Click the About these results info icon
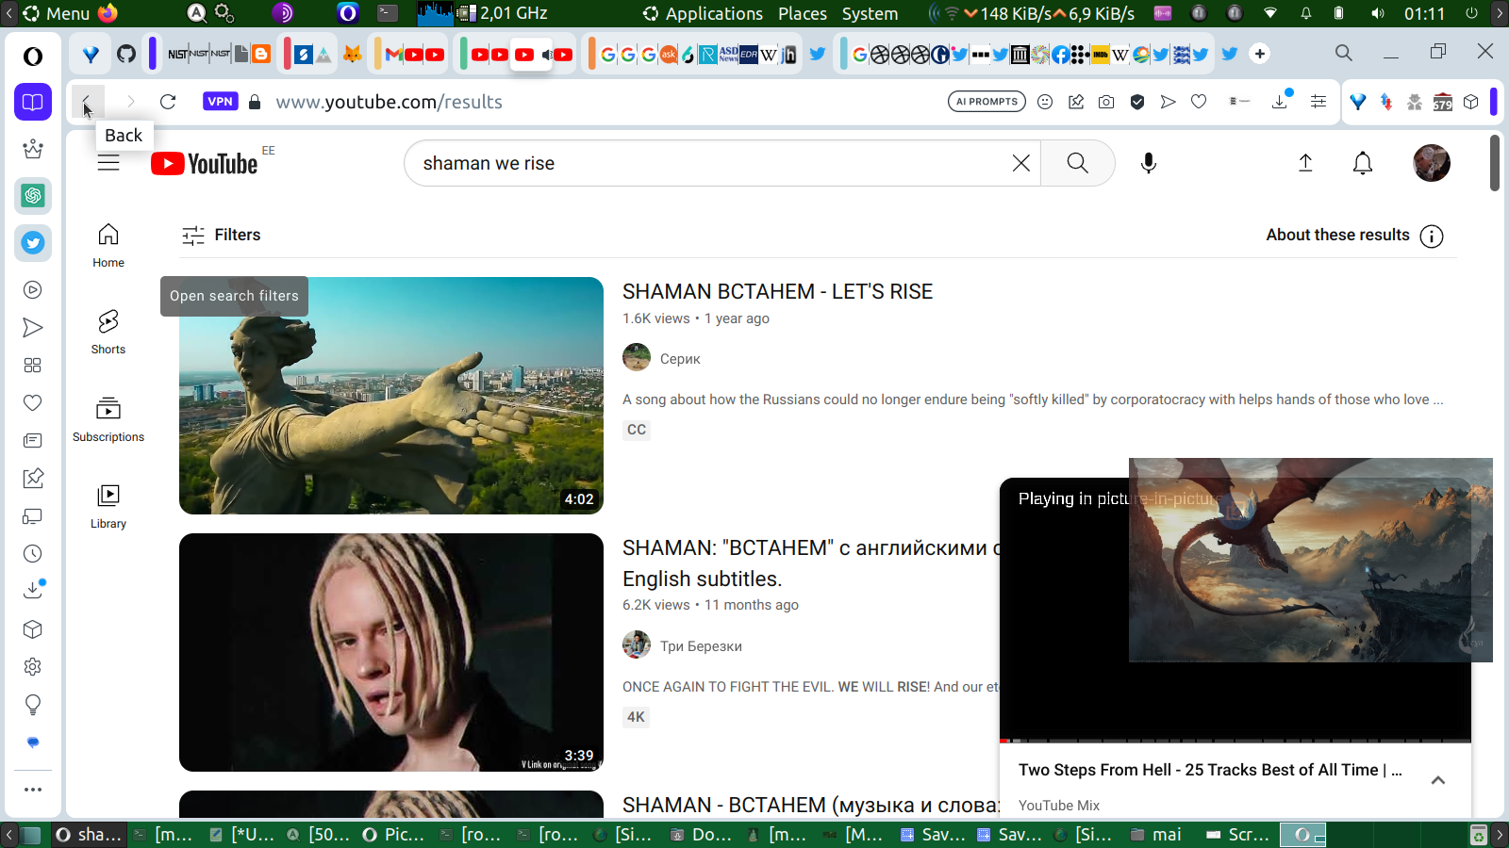 1432,236
